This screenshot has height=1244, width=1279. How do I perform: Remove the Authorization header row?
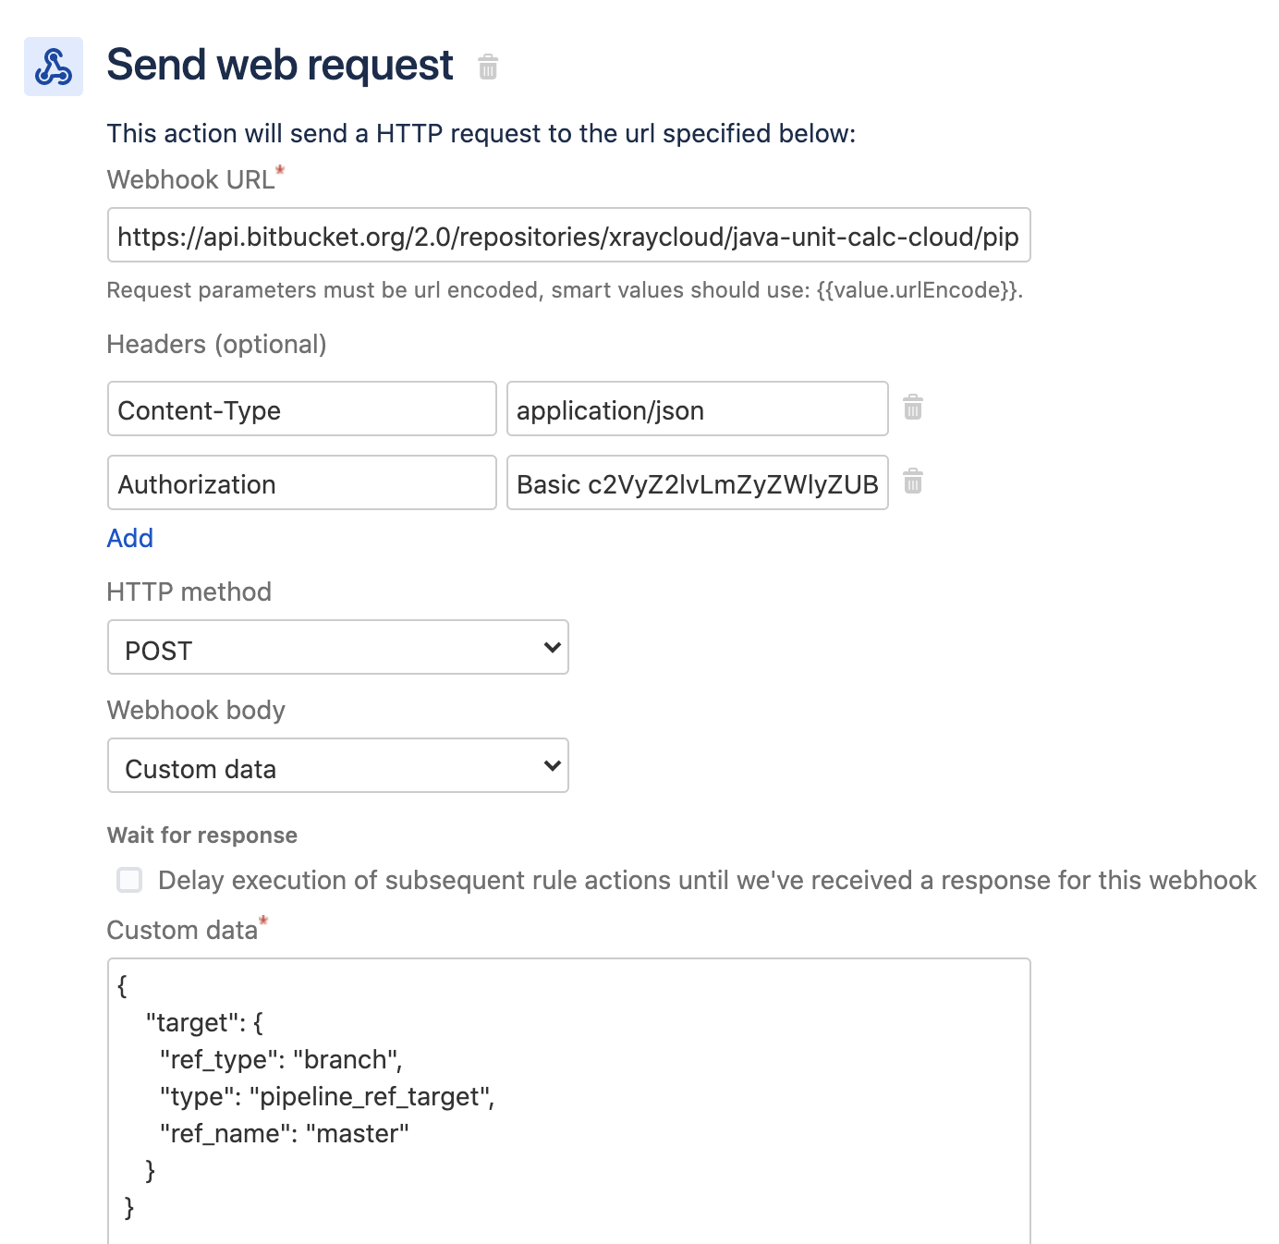click(913, 482)
